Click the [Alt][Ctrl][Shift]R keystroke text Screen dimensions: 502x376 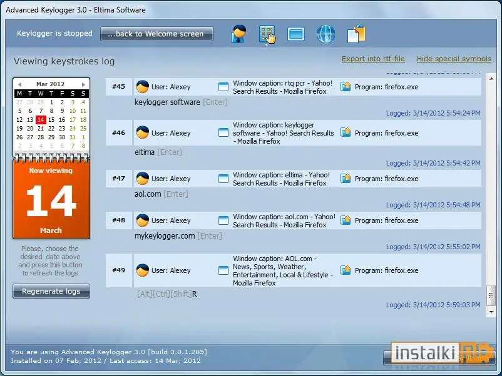click(x=166, y=294)
